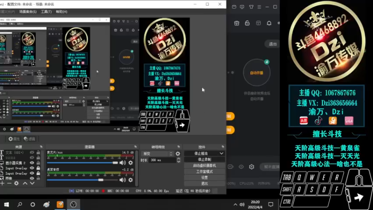Open the 场景集合(S) menu
Screen dimensions: 373x210
pyautogui.click(x=28, y=12)
